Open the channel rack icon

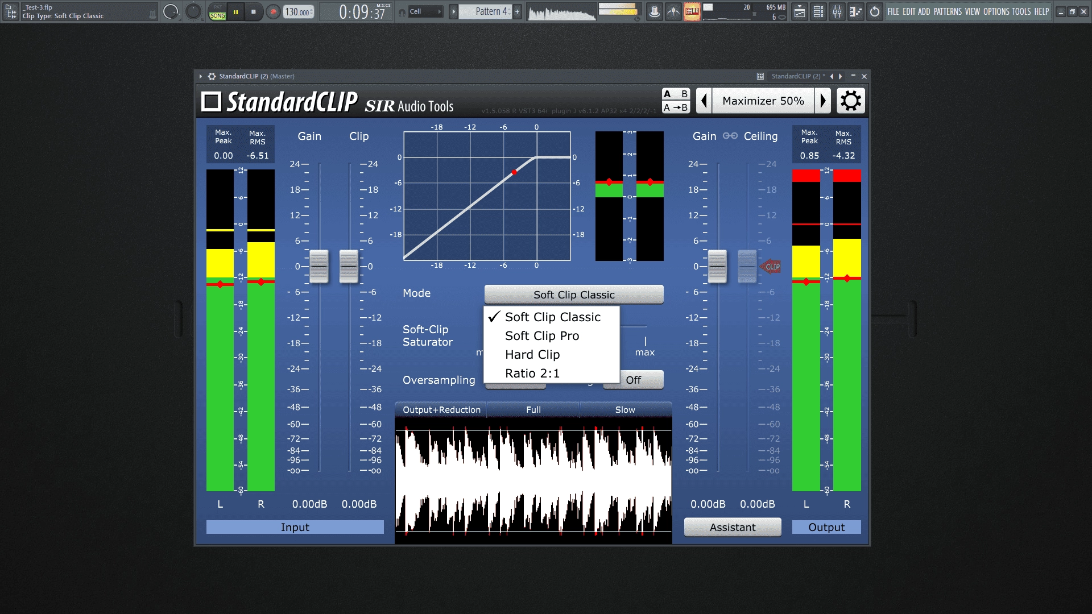pyautogui.click(x=818, y=11)
